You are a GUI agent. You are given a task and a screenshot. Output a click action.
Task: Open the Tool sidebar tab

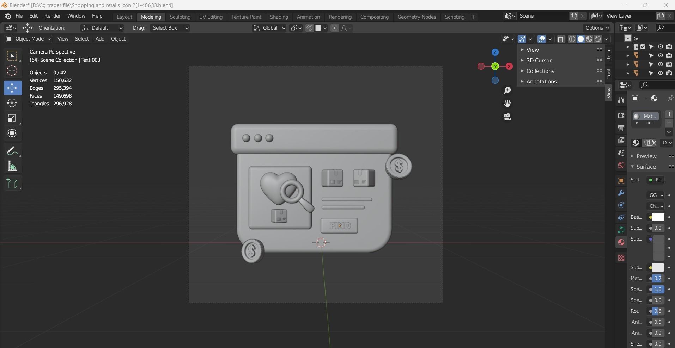(609, 73)
